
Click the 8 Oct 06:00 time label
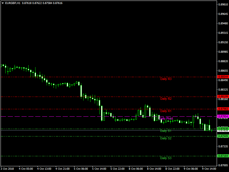coord(136,169)
